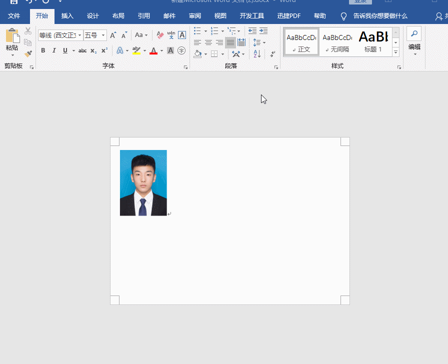
Task: Select the Format Painter brush icon
Action: click(x=28, y=53)
